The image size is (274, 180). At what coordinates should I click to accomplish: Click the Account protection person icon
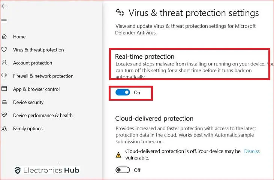[x=4, y=62]
